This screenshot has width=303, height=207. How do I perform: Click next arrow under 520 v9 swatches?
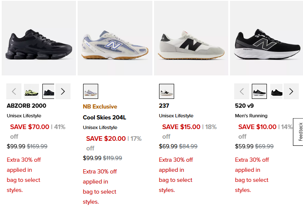pyautogui.click(x=291, y=91)
